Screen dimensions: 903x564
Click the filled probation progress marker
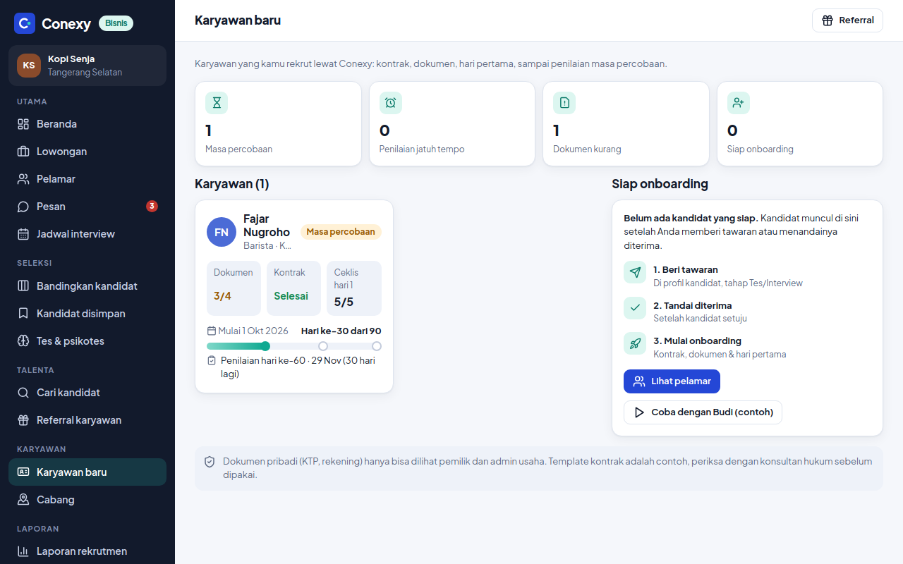pyautogui.click(x=265, y=346)
